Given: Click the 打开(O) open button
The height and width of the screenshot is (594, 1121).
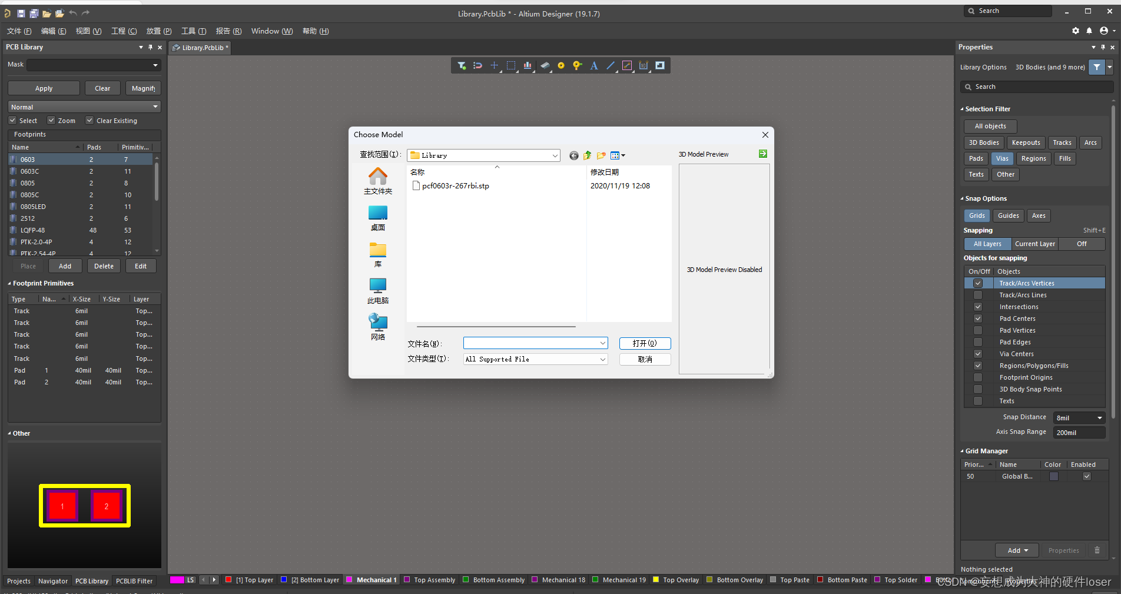Looking at the screenshot, I should pyautogui.click(x=645, y=343).
